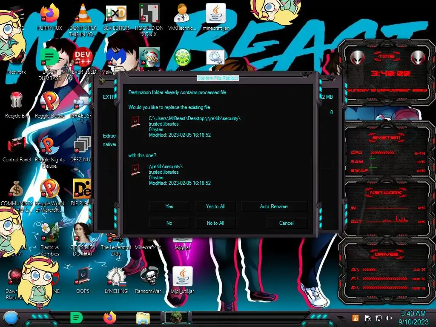The image size is (436, 327).
Task: Click the C:\ drive usage bar
Action: point(369,270)
